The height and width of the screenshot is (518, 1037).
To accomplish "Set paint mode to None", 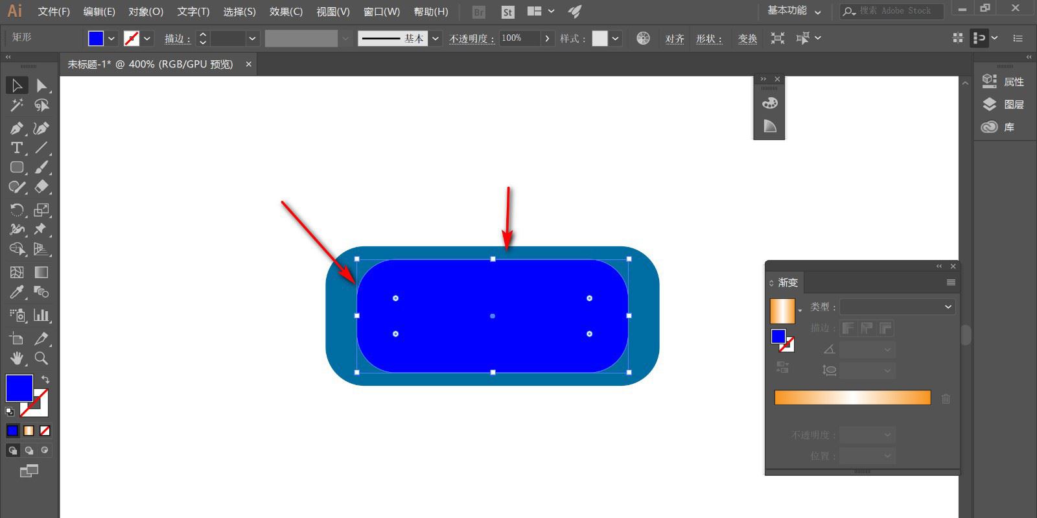I will [45, 430].
